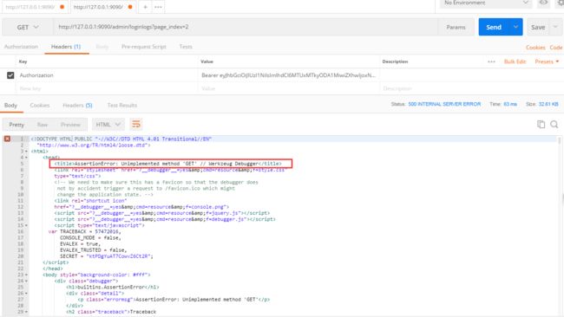Viewport: 564px width, 317px height.
Task: Click the Bearer token value field
Action: click(288, 75)
